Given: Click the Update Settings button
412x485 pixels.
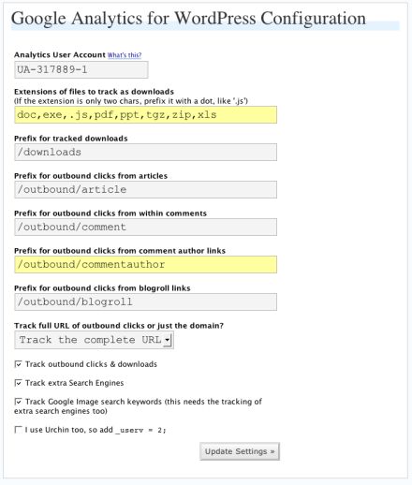Looking at the screenshot, I should [240, 451].
